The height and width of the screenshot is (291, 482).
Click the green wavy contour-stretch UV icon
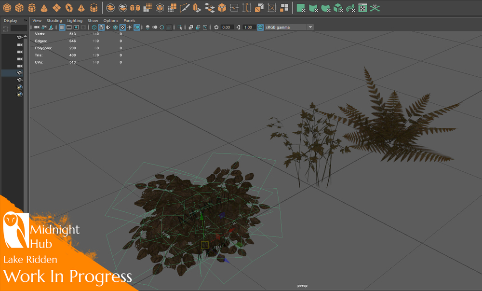coord(350,8)
